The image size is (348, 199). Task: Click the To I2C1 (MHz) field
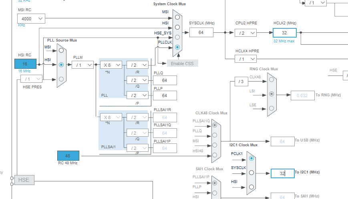[283, 173]
